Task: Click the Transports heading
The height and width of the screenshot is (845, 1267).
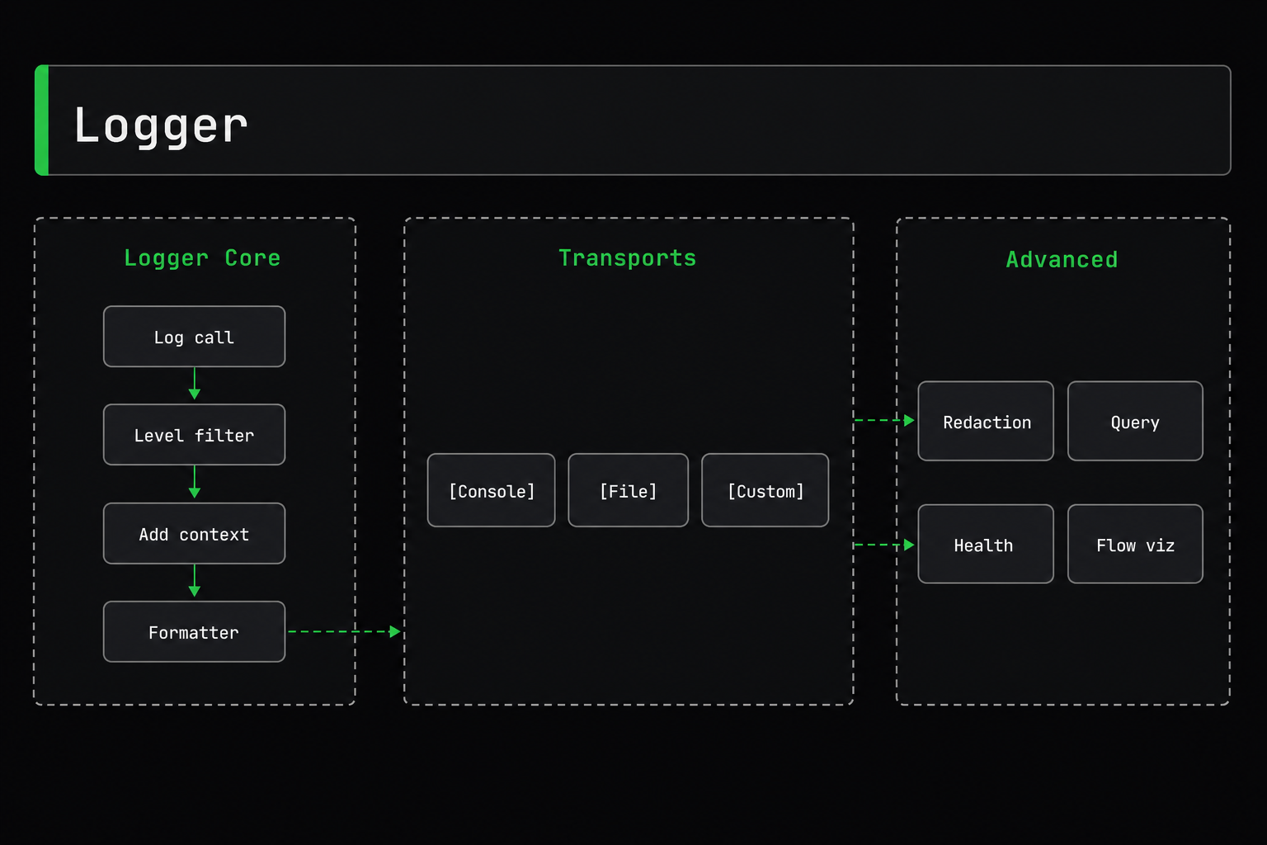Action: click(x=628, y=258)
